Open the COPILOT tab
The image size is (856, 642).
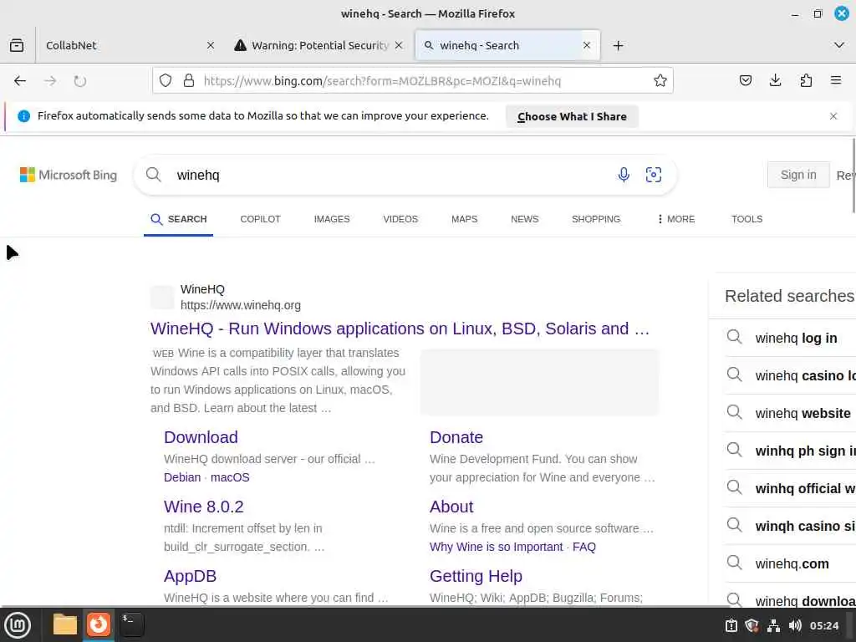click(261, 220)
